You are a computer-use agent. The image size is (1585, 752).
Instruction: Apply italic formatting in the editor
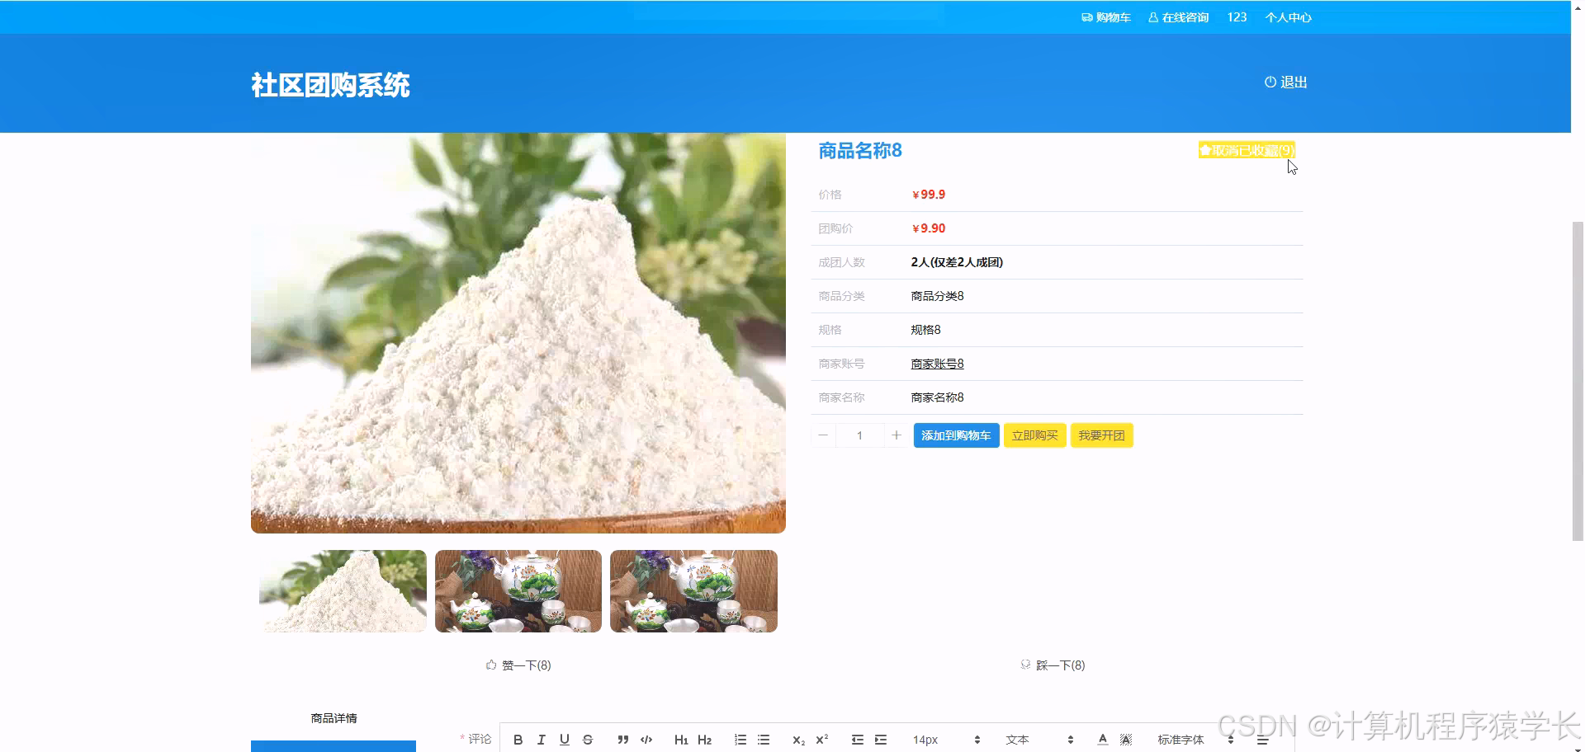pos(542,740)
